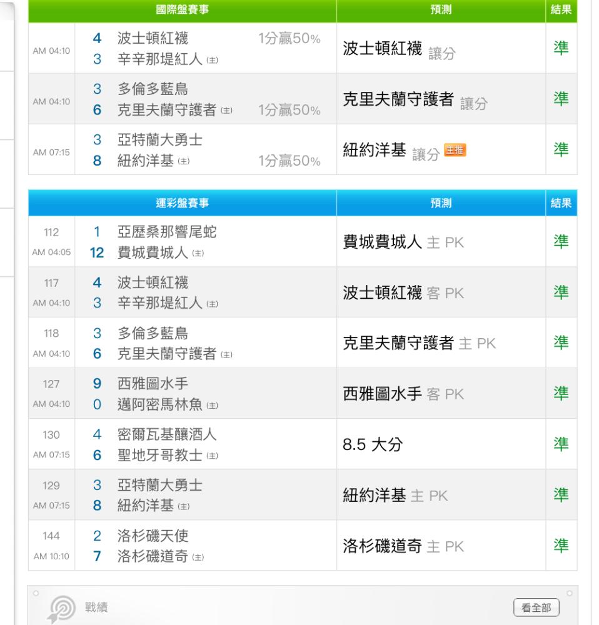
Task: Click 1分贏50% beside 克里夫蘭守護者
Action: [289, 110]
